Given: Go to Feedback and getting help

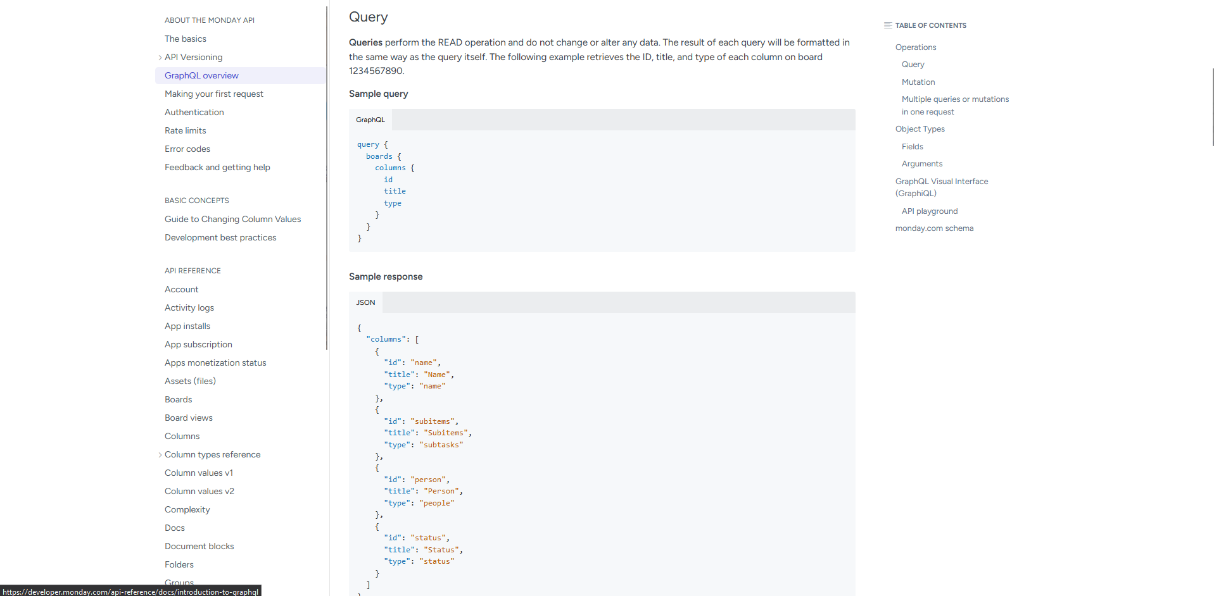Looking at the screenshot, I should tap(217, 167).
